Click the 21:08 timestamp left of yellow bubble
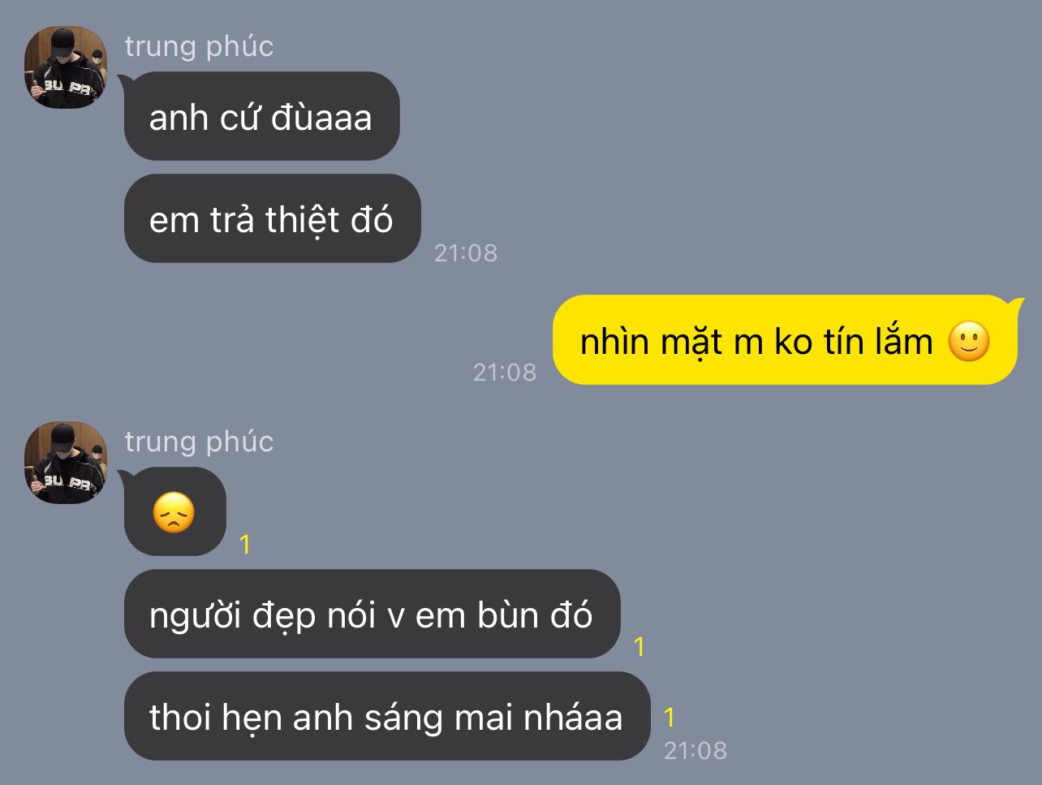1042x785 pixels. pyautogui.click(x=505, y=372)
